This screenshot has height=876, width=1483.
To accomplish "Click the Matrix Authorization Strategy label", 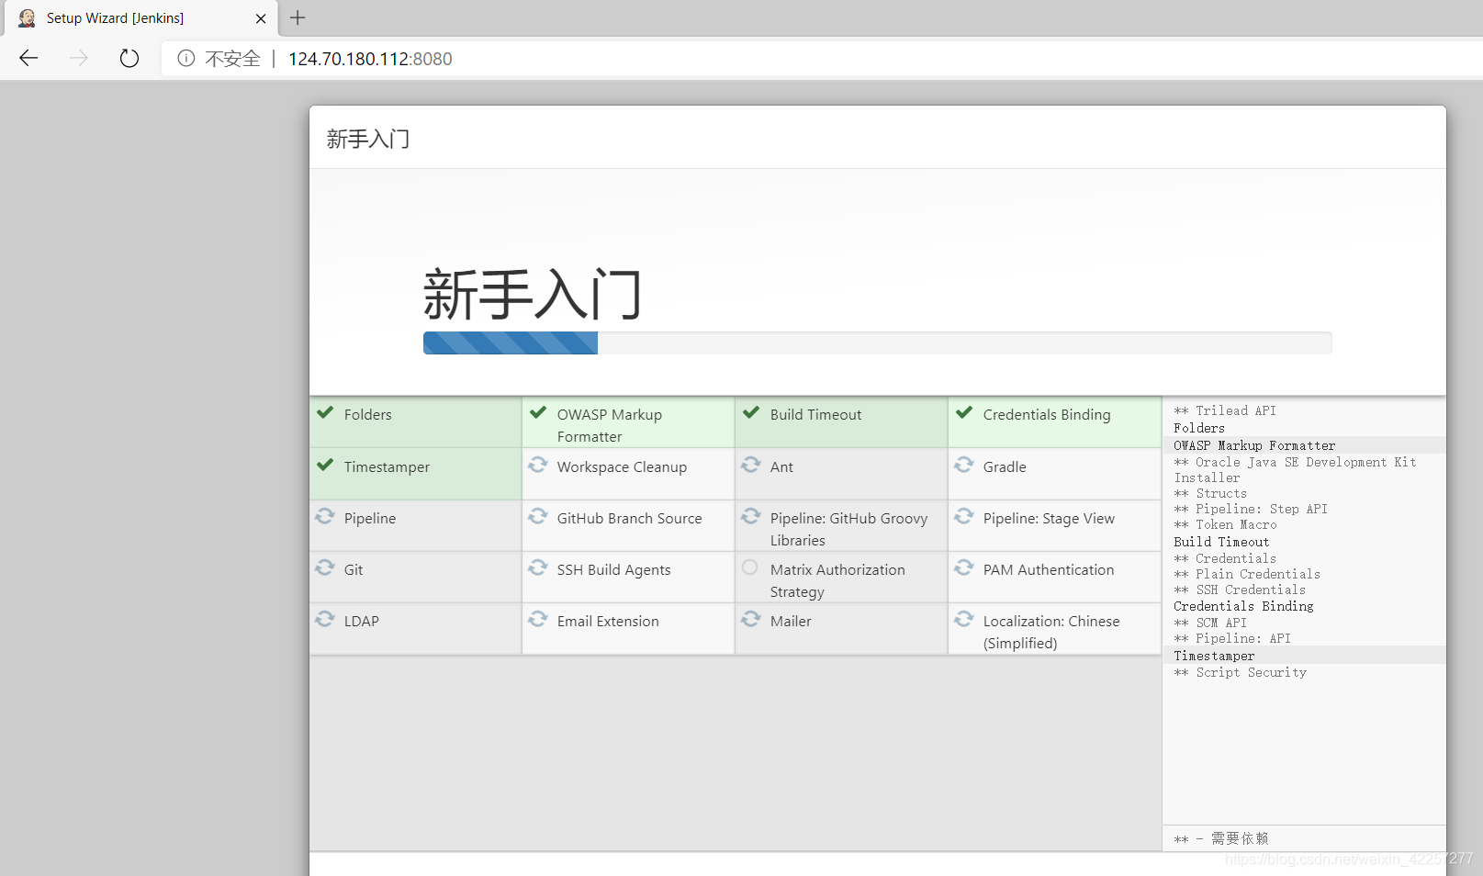I will 837,581.
